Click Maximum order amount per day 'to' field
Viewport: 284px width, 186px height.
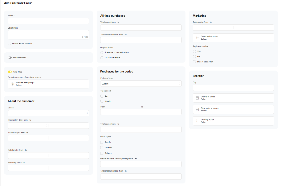tap(161, 164)
